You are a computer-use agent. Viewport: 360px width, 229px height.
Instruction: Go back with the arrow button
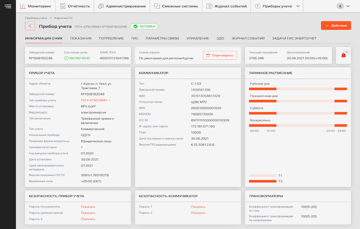coord(30,26)
